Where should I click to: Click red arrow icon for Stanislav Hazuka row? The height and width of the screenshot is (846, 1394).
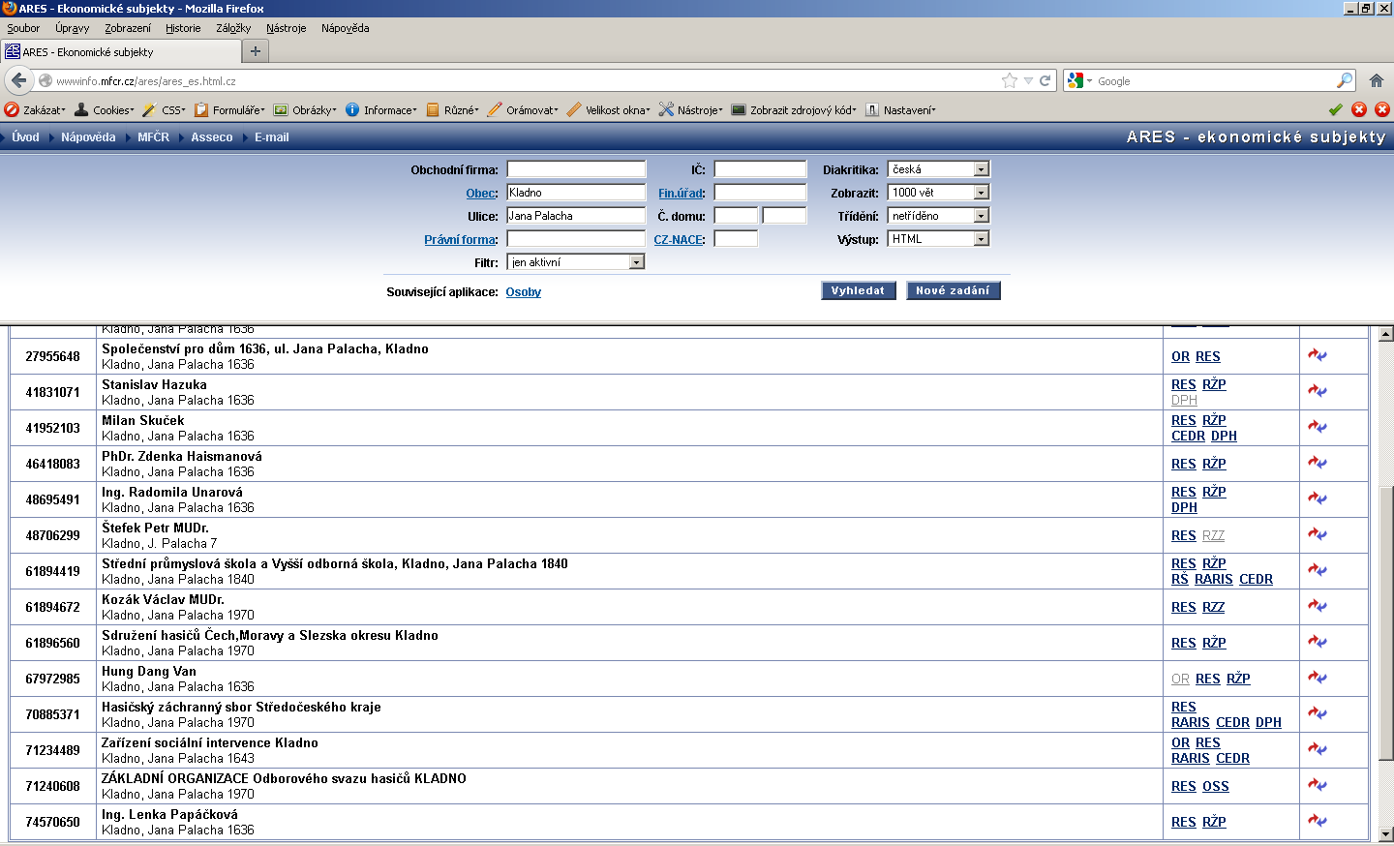pos(1318,391)
